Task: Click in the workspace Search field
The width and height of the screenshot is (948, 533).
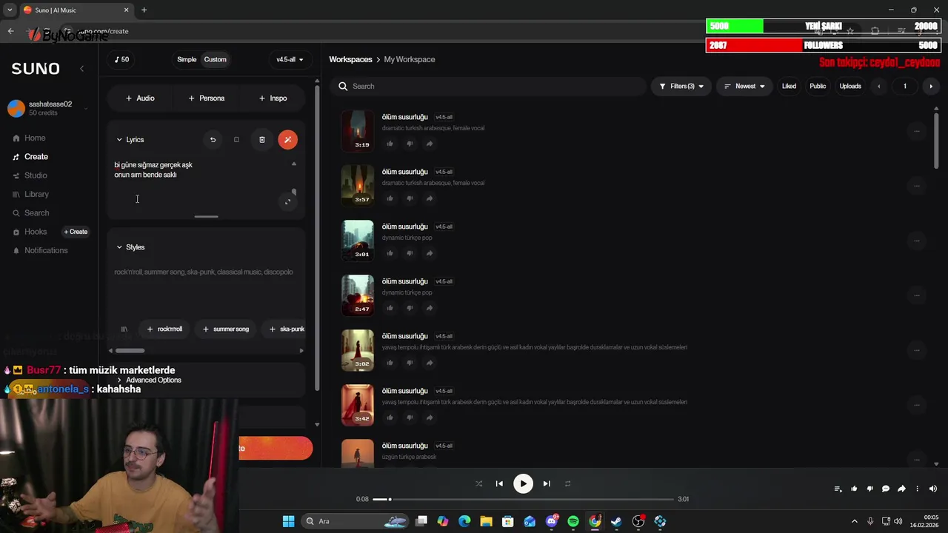Action: pos(489,86)
